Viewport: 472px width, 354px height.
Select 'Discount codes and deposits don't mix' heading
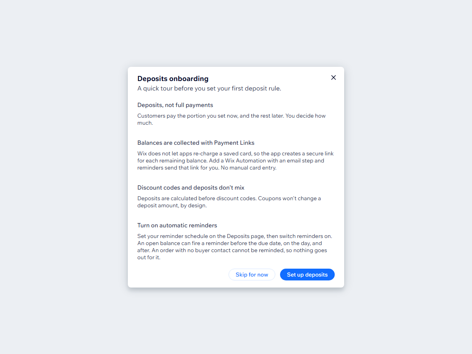point(191,188)
